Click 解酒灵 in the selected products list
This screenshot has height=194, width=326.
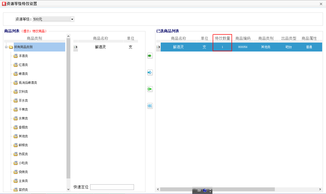point(179,47)
